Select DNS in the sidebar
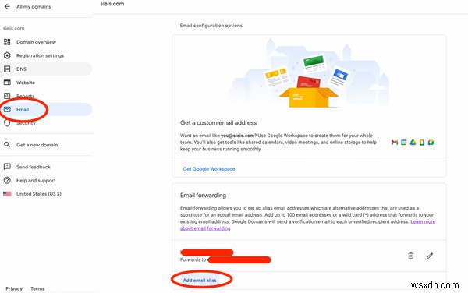 pyautogui.click(x=46, y=69)
